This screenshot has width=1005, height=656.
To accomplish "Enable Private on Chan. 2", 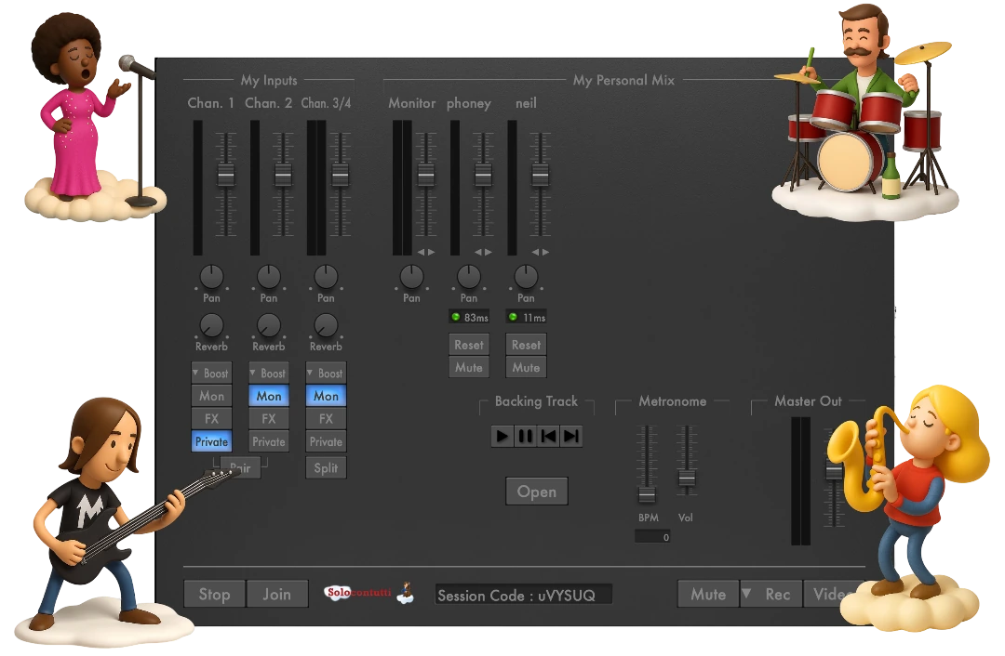I will (269, 441).
